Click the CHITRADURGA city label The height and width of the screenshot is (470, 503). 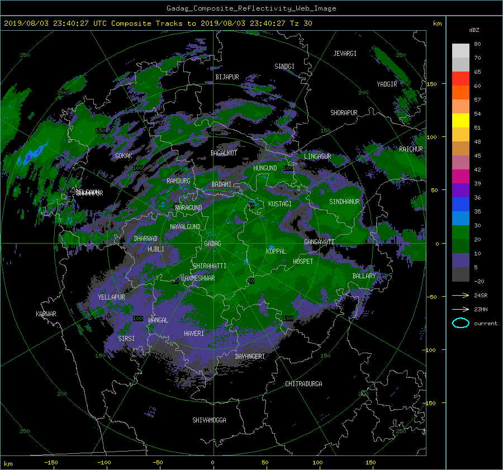point(303,384)
